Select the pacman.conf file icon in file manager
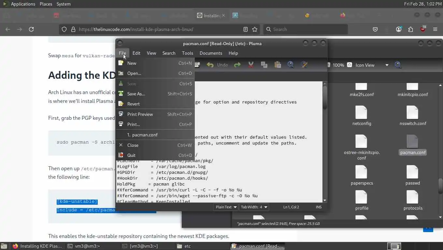This screenshot has height=250, width=443. (x=413, y=141)
